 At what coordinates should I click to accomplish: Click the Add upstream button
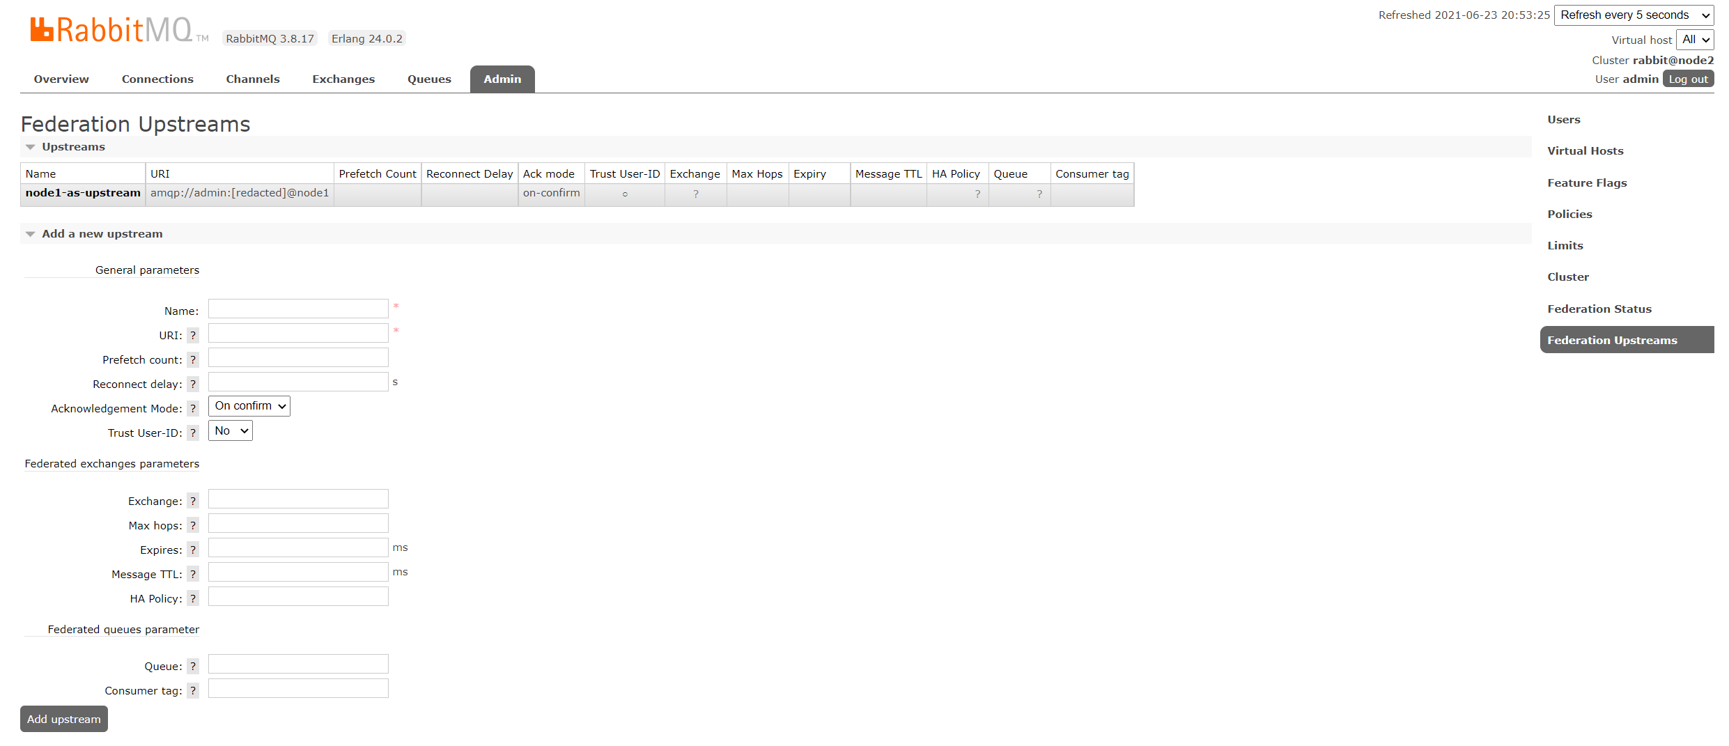(64, 719)
